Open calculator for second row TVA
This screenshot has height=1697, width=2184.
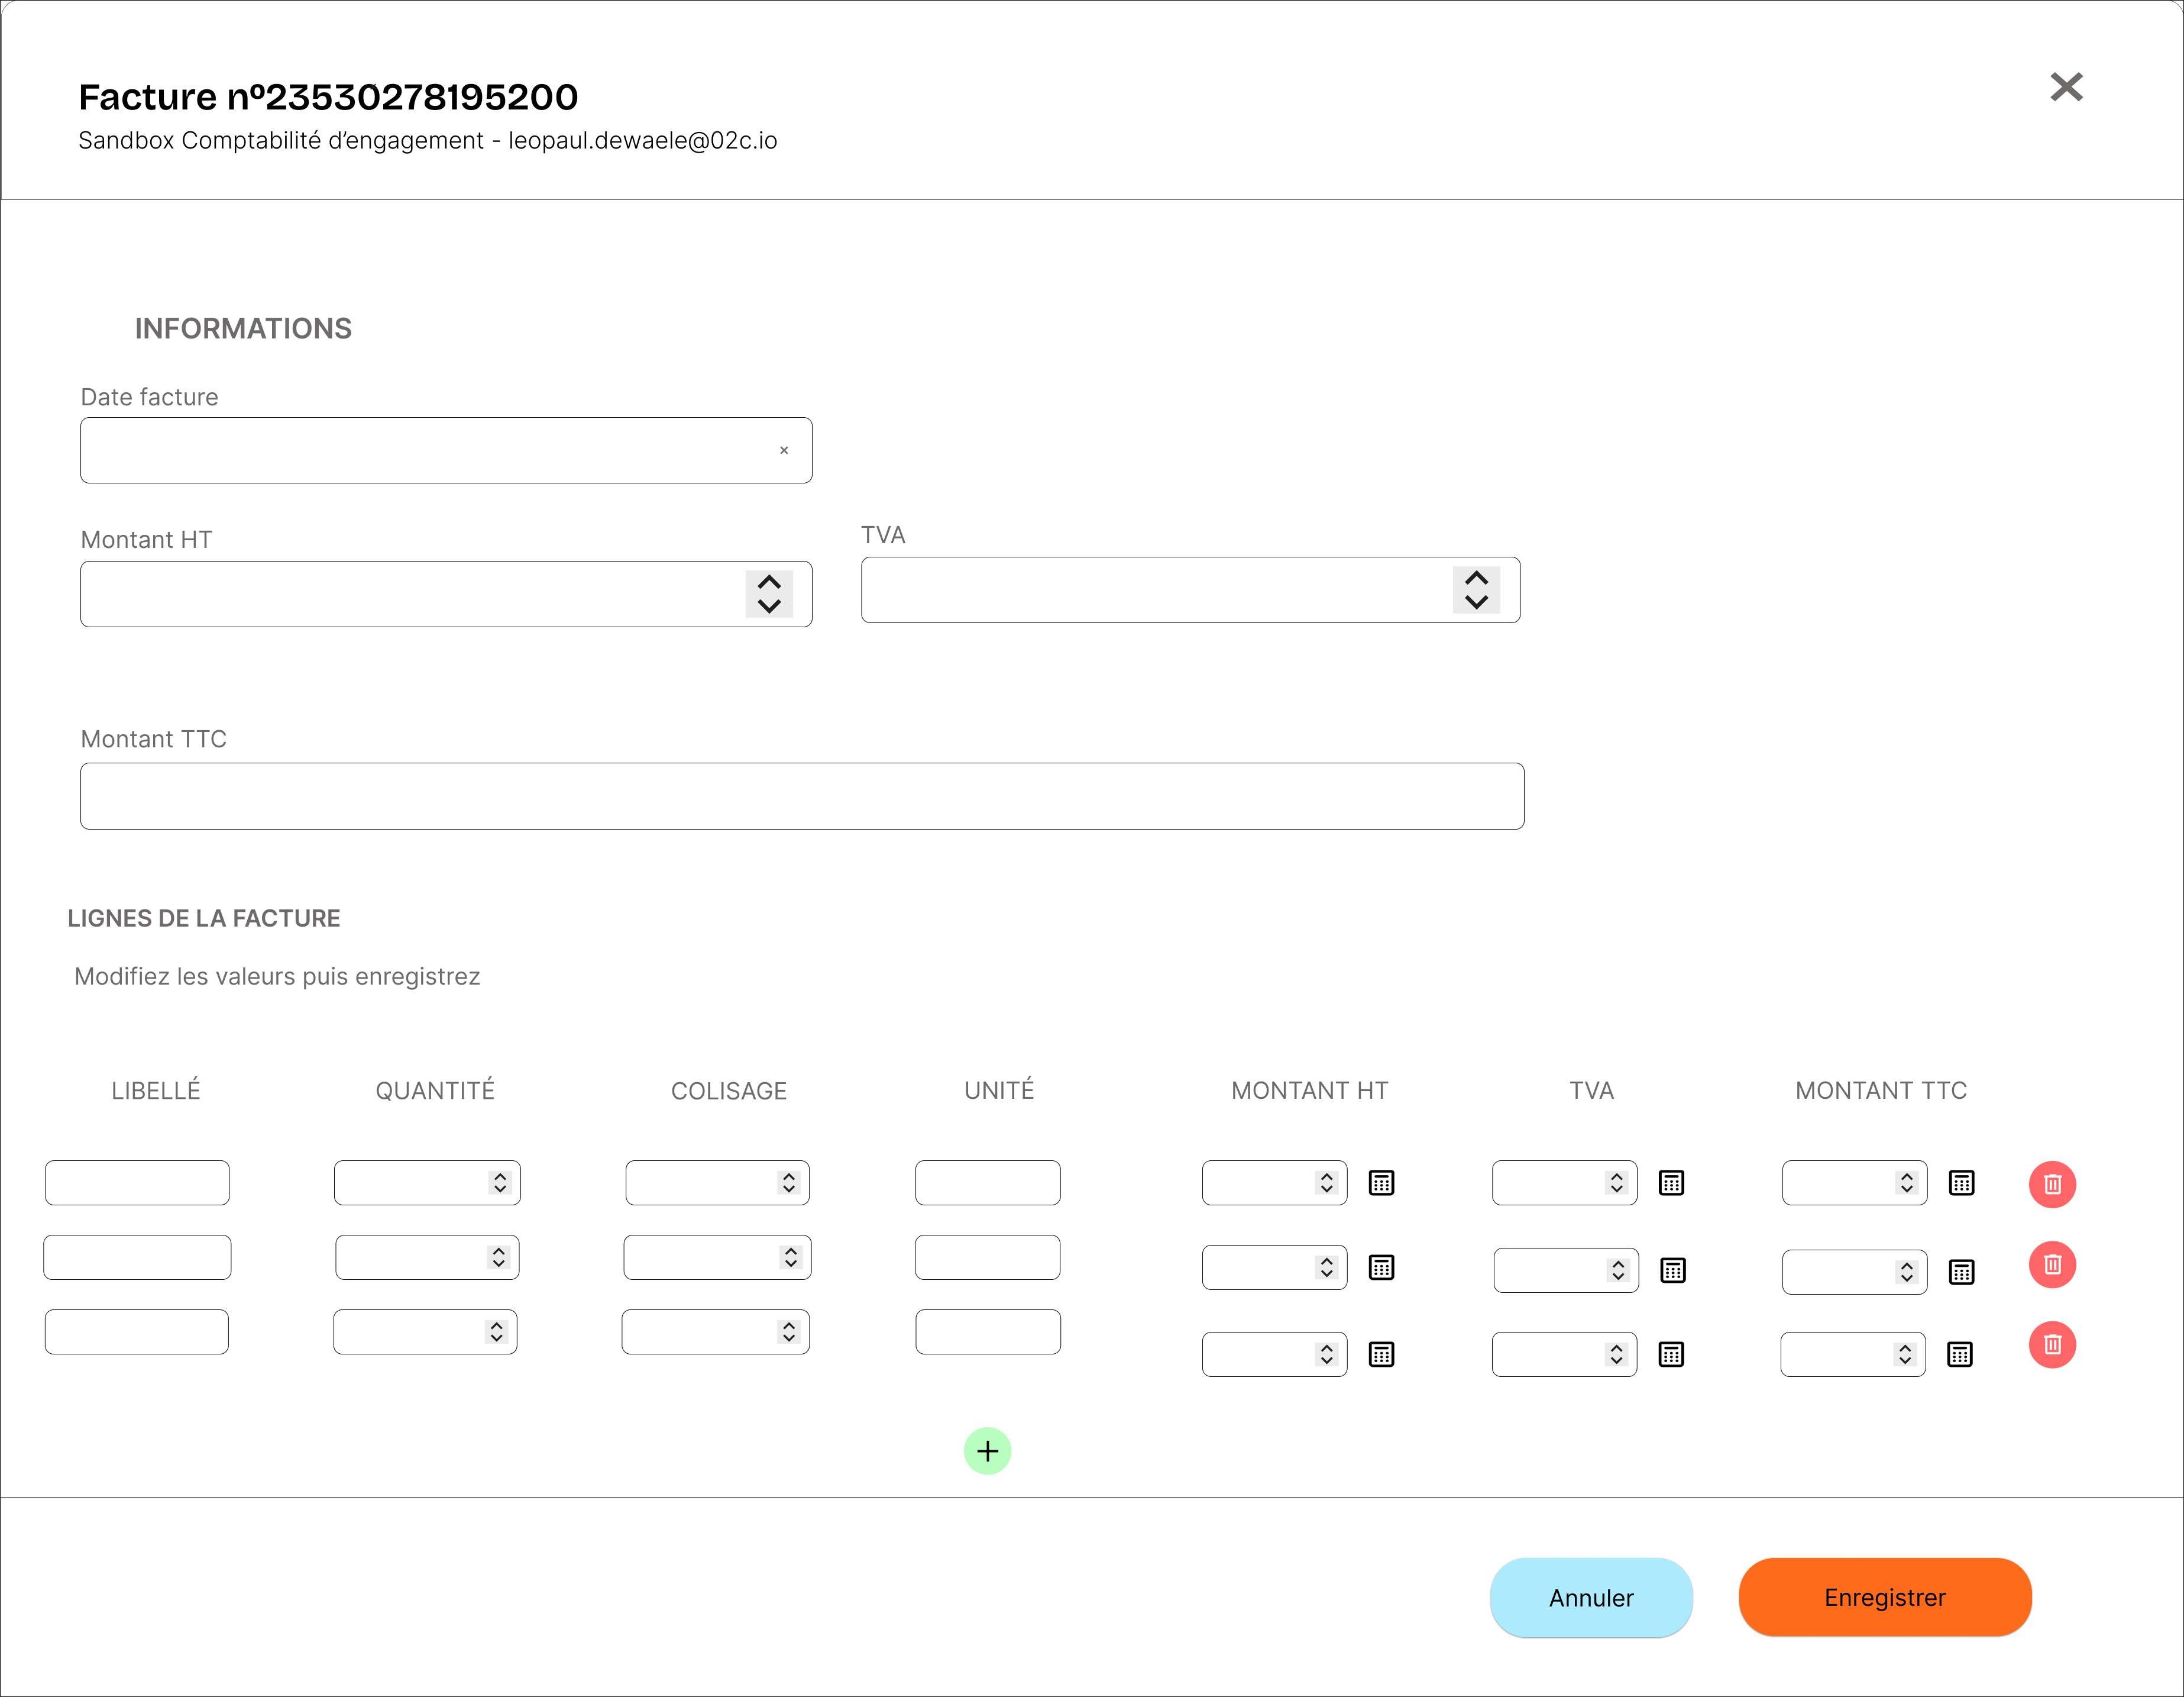(1673, 1271)
